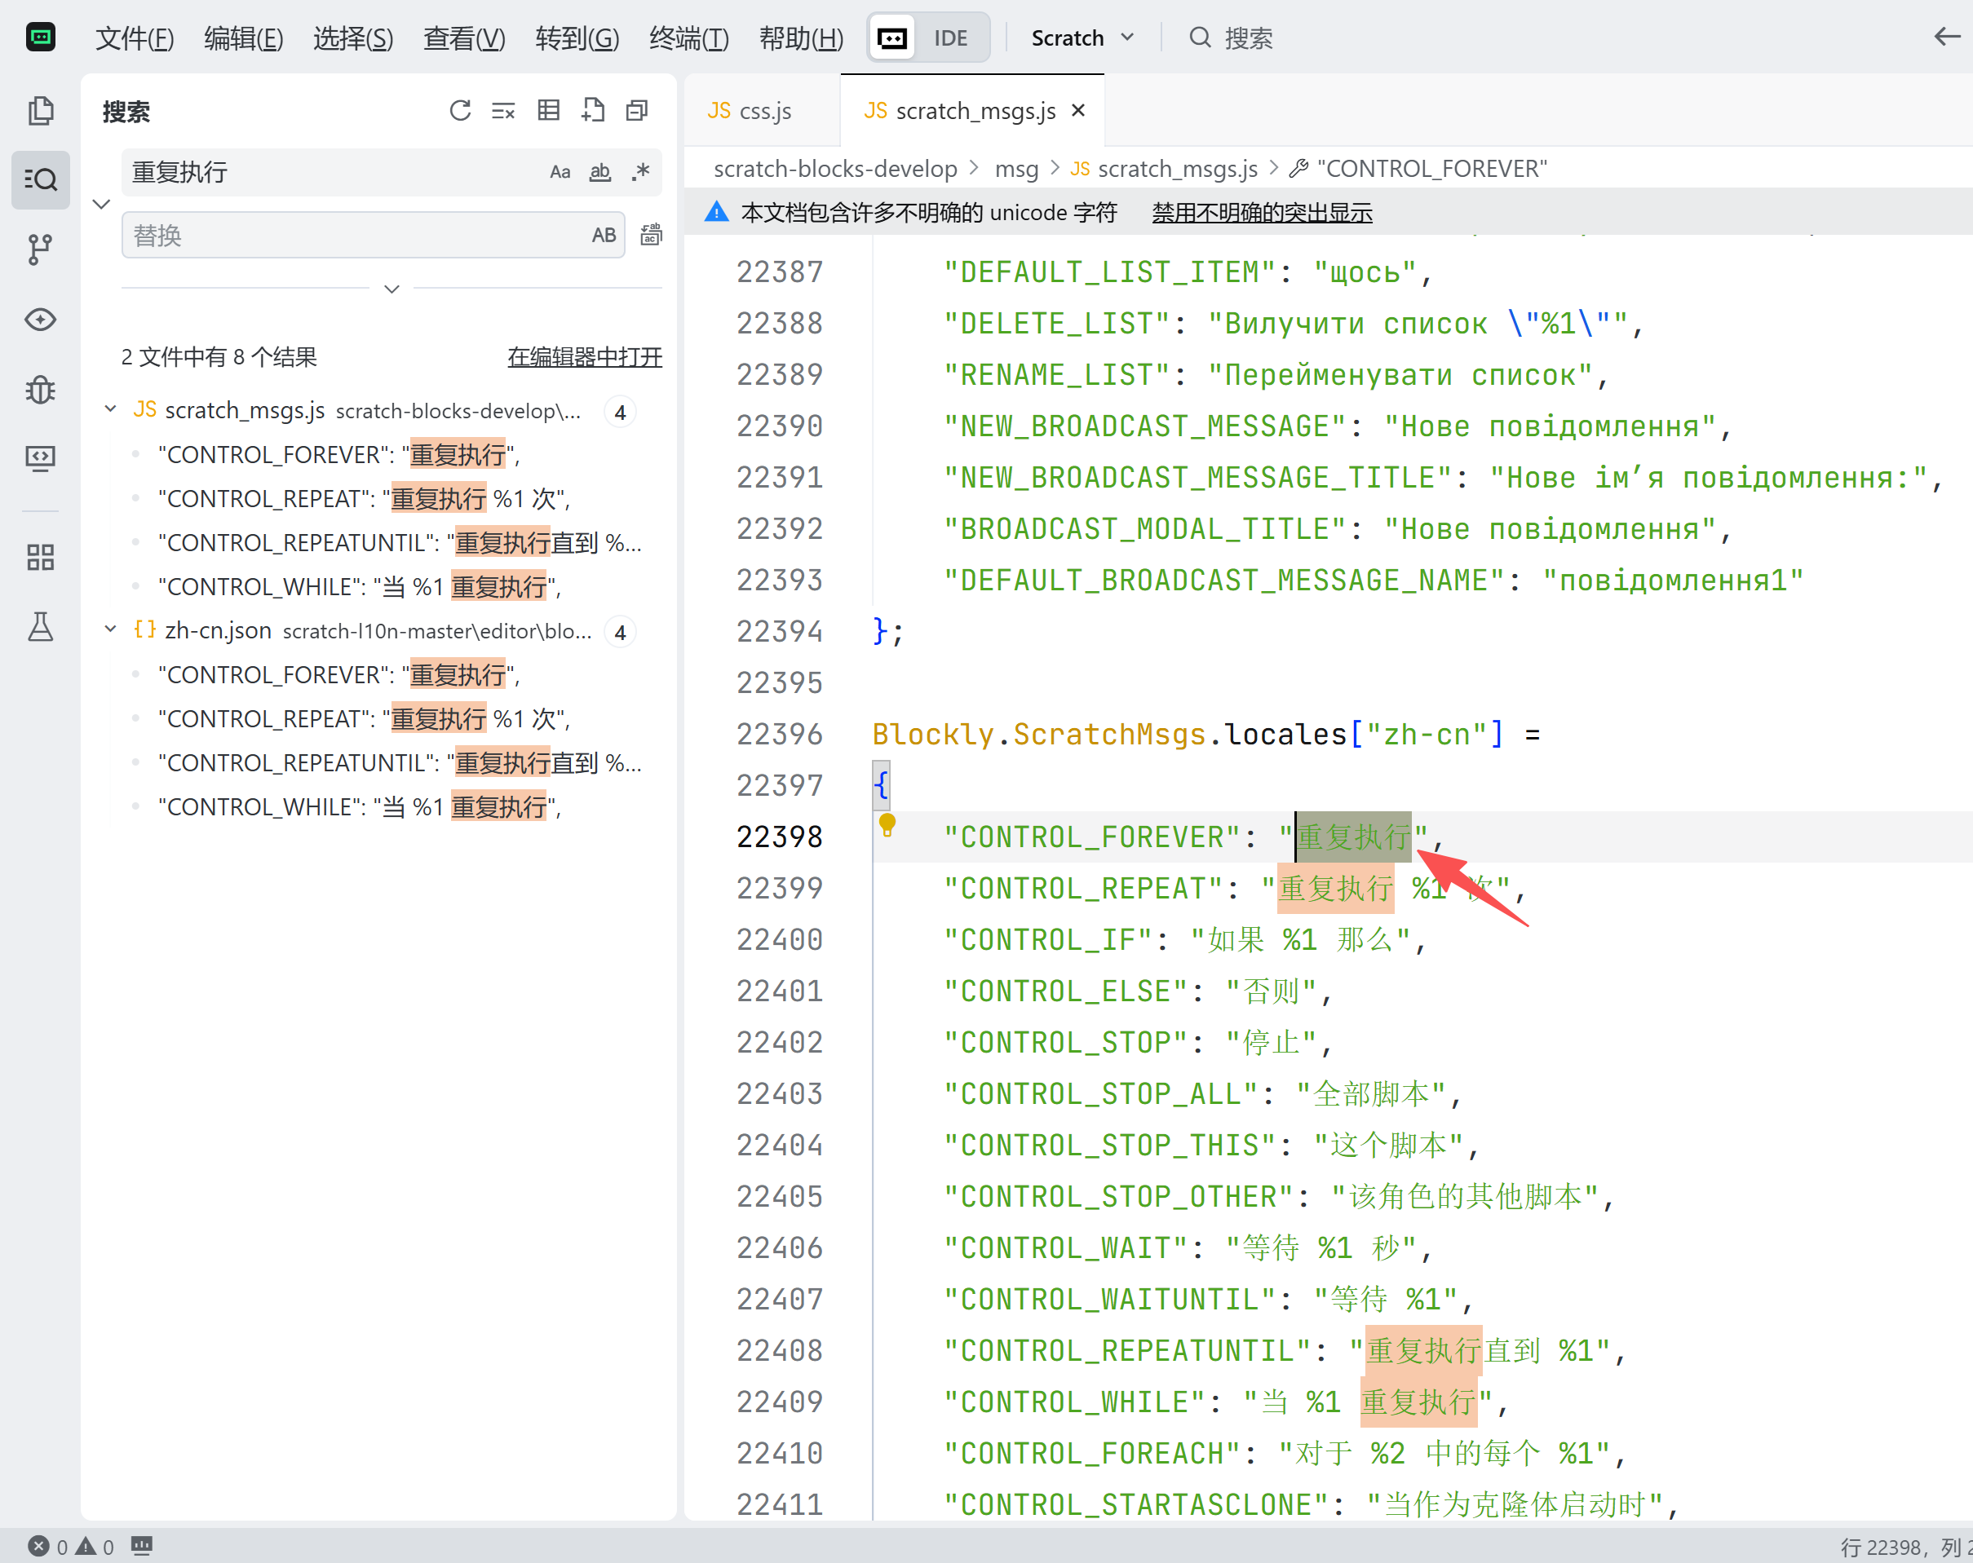Image resolution: width=1973 pixels, height=1563 pixels.
Task: Click the Replace All icon
Action: [x=651, y=235]
